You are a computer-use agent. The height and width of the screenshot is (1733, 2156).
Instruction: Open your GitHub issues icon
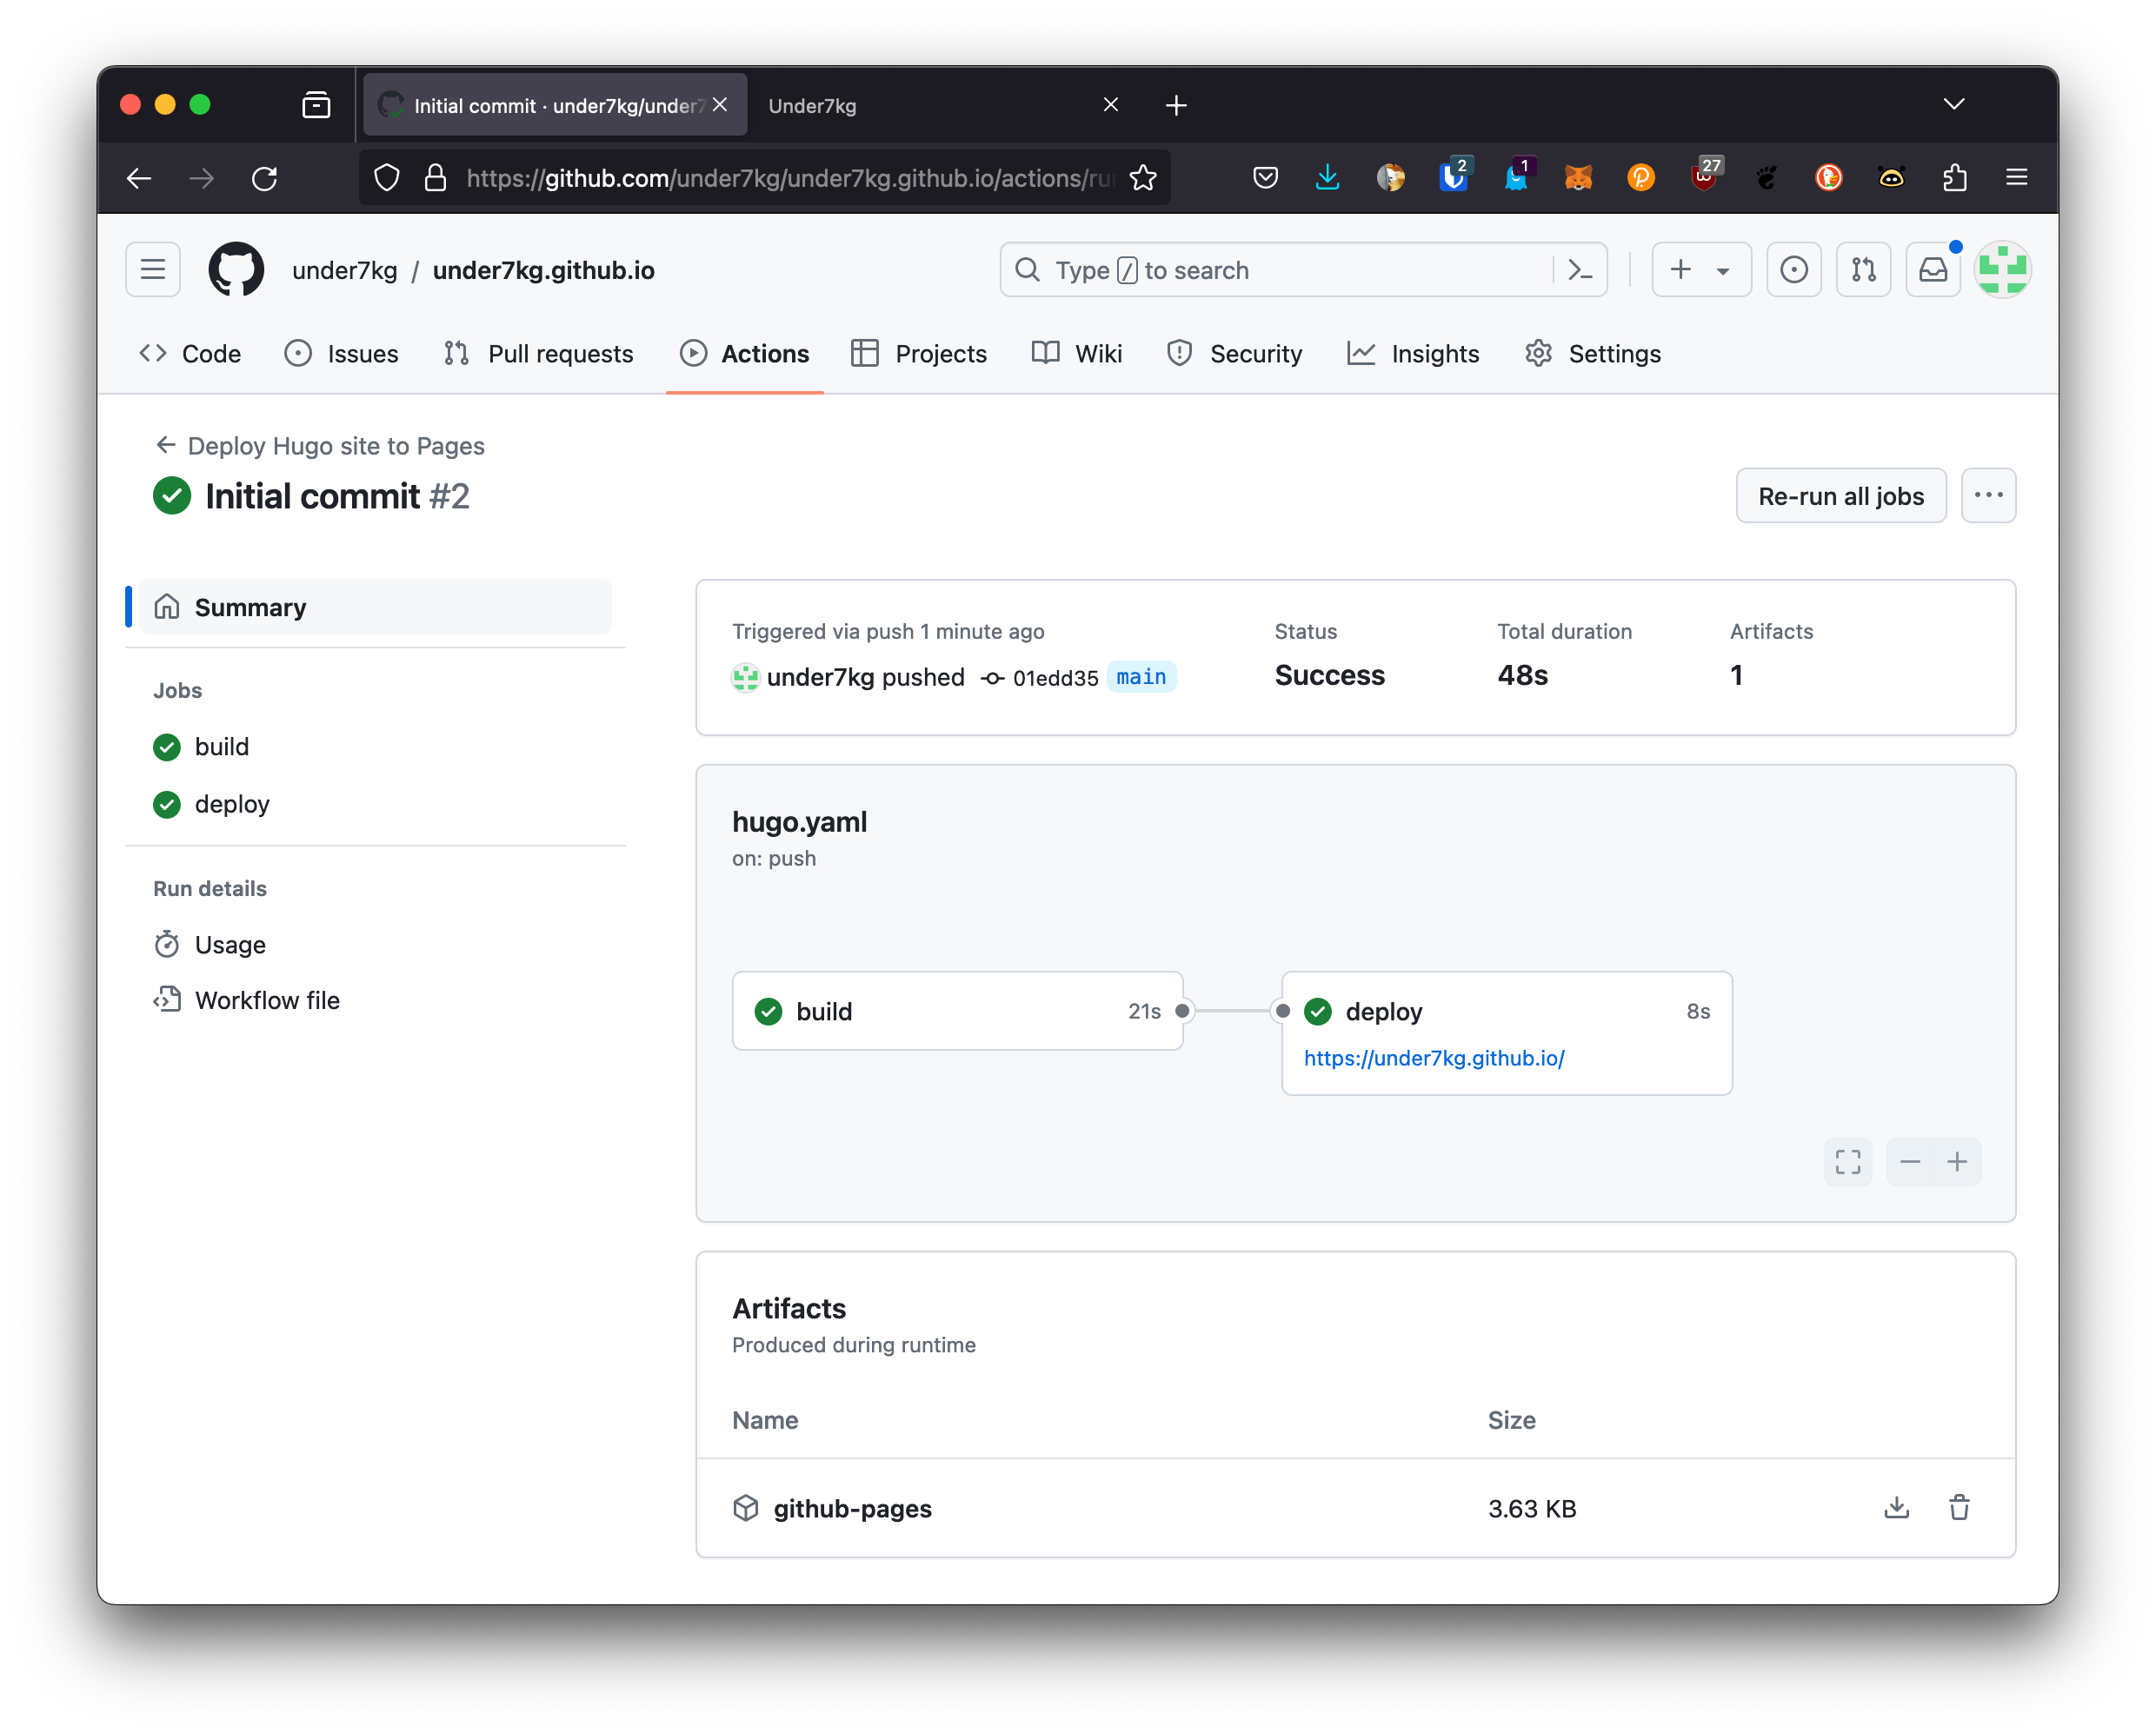pos(1794,269)
